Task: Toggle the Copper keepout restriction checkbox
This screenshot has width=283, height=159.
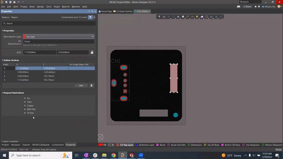Action: coord(25,106)
